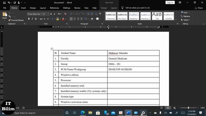Open the font size 12 dropdown
Viewport: 206px width, 116px height.
point(48,14)
